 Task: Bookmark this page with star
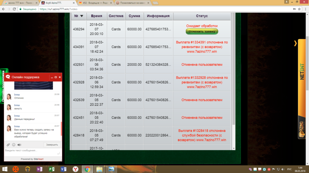[x=299, y=9]
